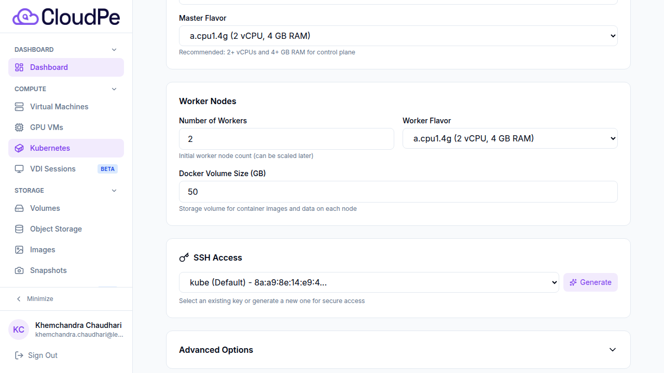
Task: Click the Worker Nodes heading
Action: pos(208,101)
